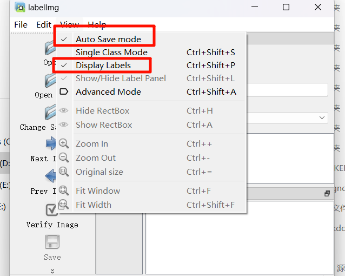The height and width of the screenshot is (276, 345).
Task: Click the Open file folder icon
Action: click(50, 48)
